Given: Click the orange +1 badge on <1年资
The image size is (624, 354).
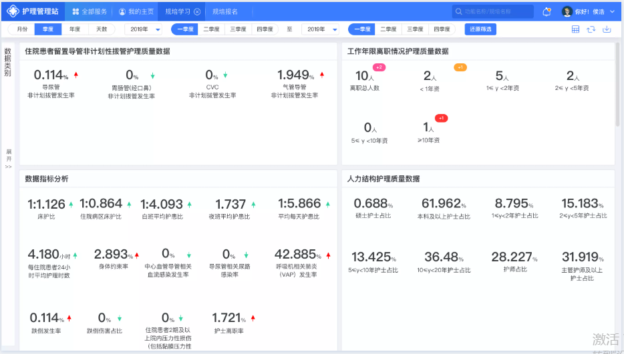Looking at the screenshot, I should [x=460, y=67].
